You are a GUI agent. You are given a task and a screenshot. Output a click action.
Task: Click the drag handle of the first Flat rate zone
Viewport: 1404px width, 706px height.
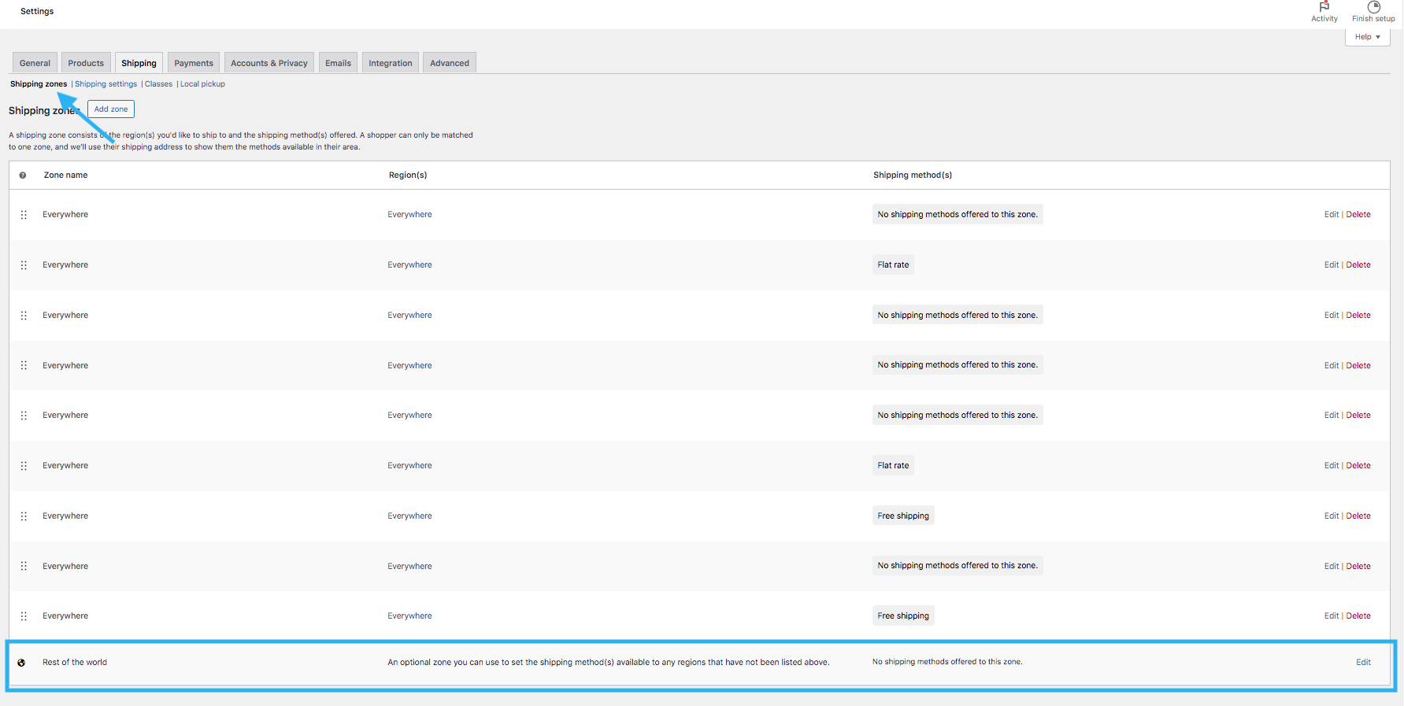click(x=24, y=265)
